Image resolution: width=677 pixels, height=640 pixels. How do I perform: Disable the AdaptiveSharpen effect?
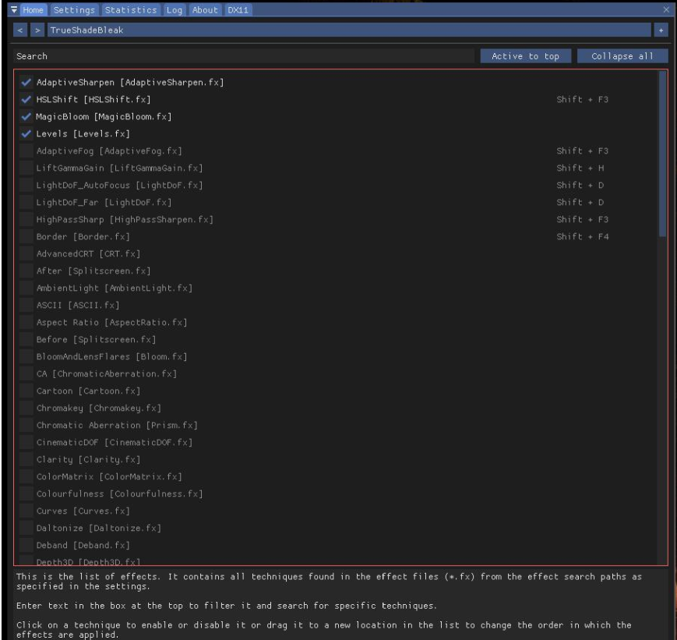point(27,83)
